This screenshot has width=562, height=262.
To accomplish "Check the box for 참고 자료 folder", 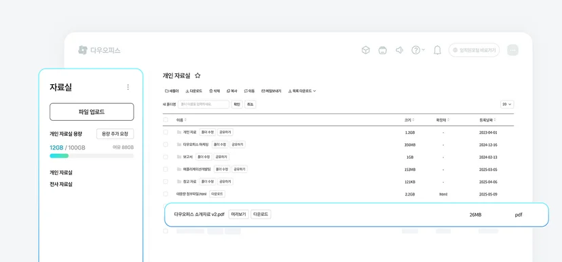I will [166, 182].
